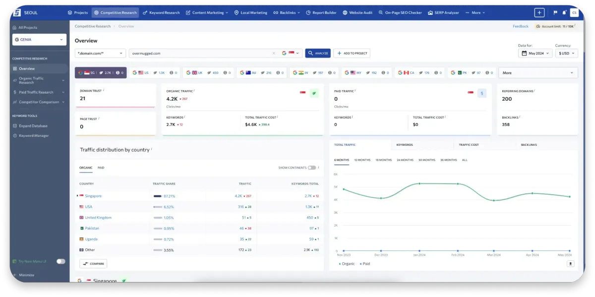This screenshot has width=595, height=297.
Task: Click the Domain Trust info icon
Action: click(x=103, y=90)
